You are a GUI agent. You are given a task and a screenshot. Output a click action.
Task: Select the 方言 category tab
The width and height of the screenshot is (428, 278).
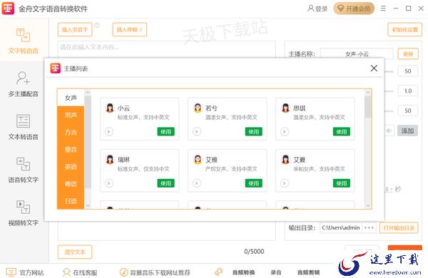tap(71, 133)
